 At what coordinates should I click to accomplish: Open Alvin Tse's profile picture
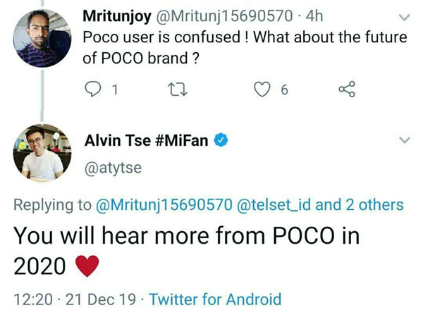coord(42,153)
